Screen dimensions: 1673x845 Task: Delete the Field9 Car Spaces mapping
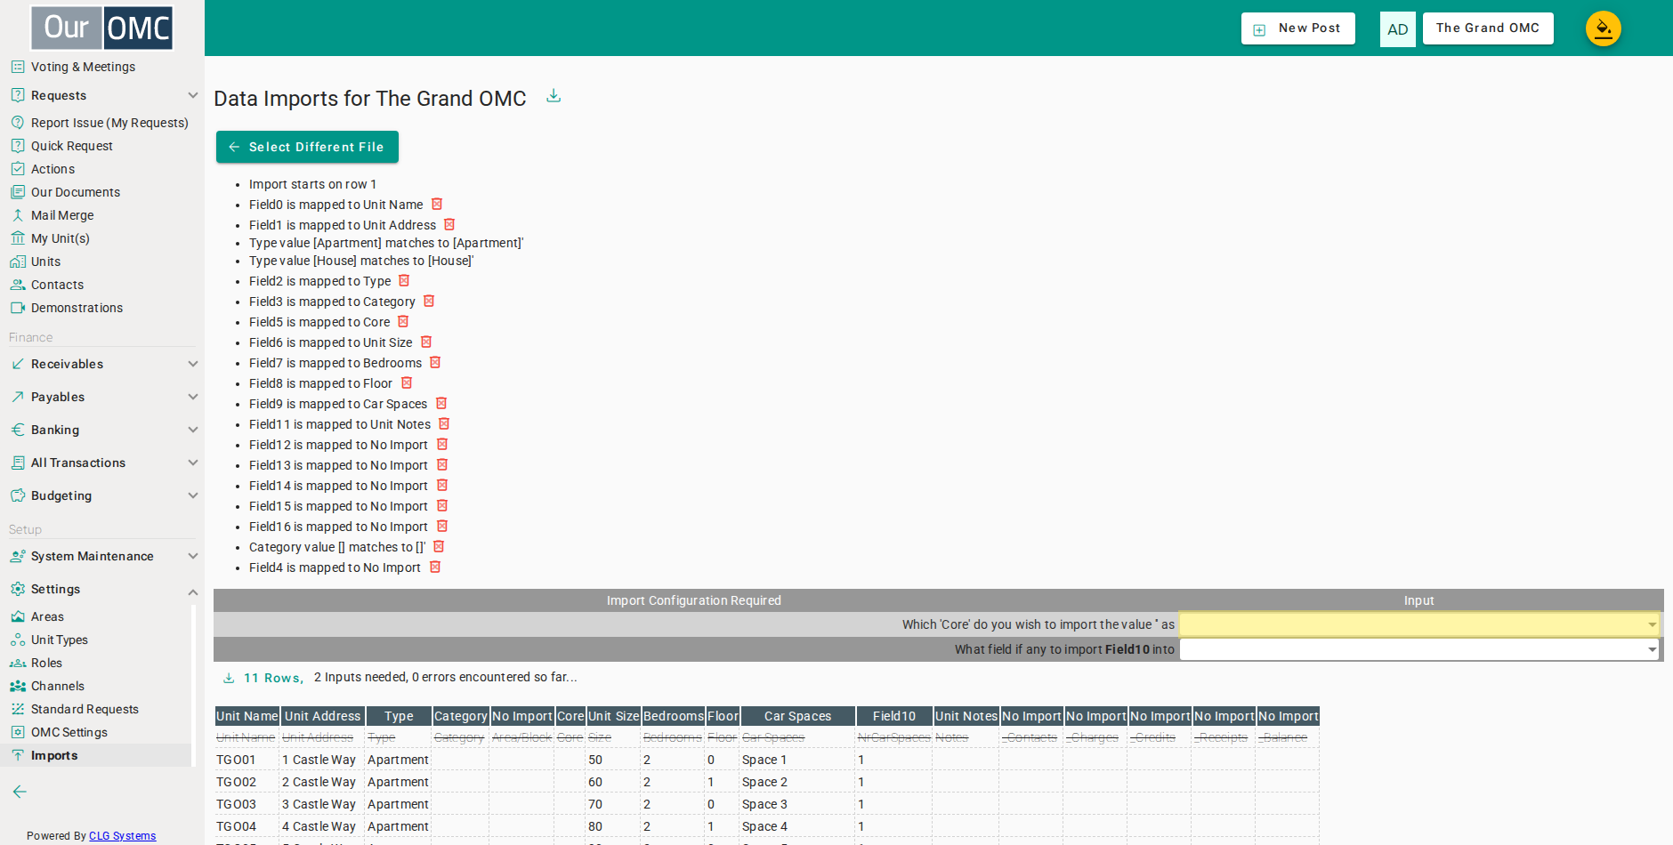[441, 404]
